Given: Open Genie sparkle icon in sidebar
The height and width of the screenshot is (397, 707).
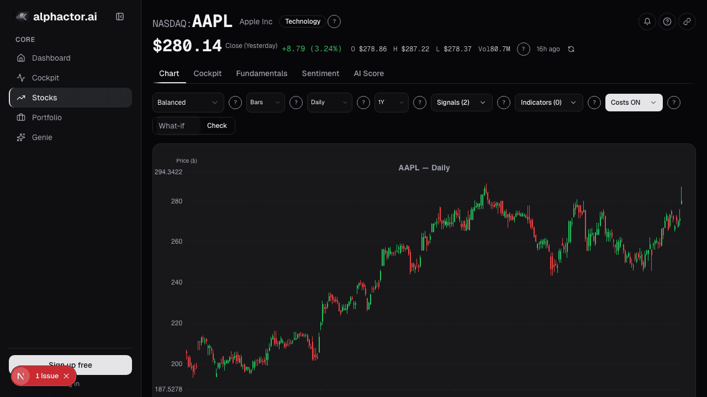Looking at the screenshot, I should tap(21, 137).
